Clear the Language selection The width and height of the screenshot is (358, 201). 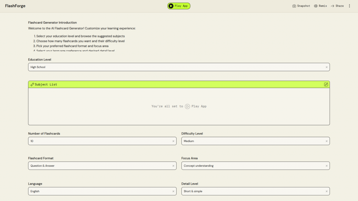[x=173, y=191]
